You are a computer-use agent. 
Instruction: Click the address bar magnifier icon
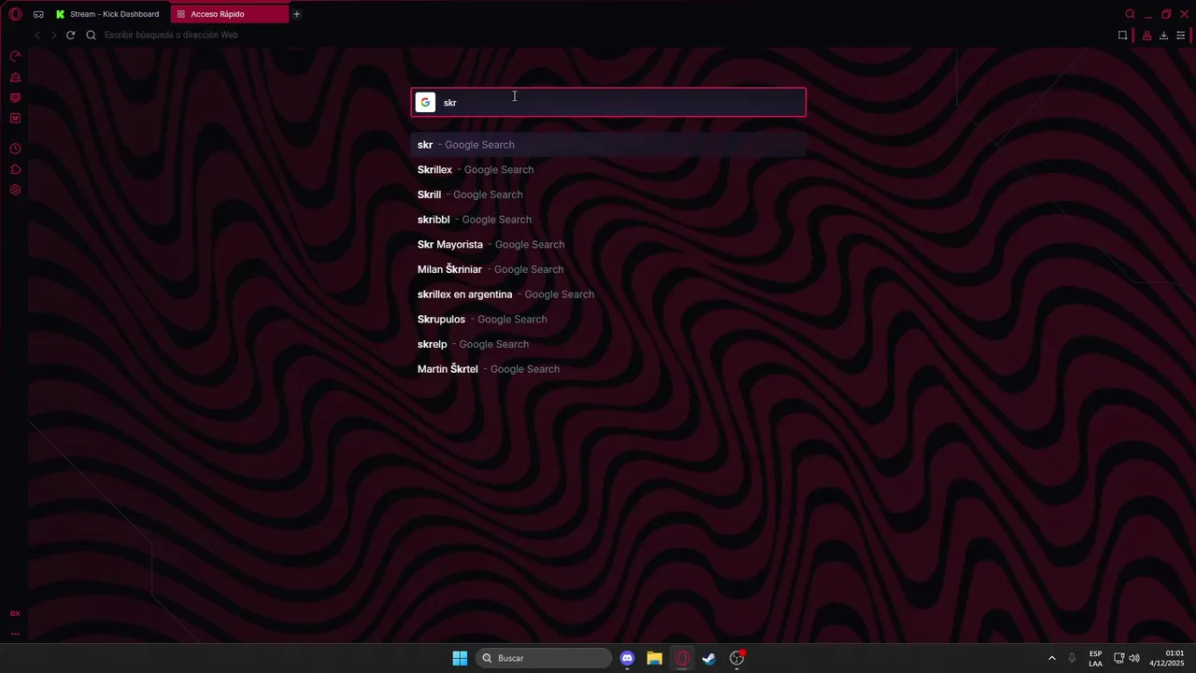click(x=91, y=35)
